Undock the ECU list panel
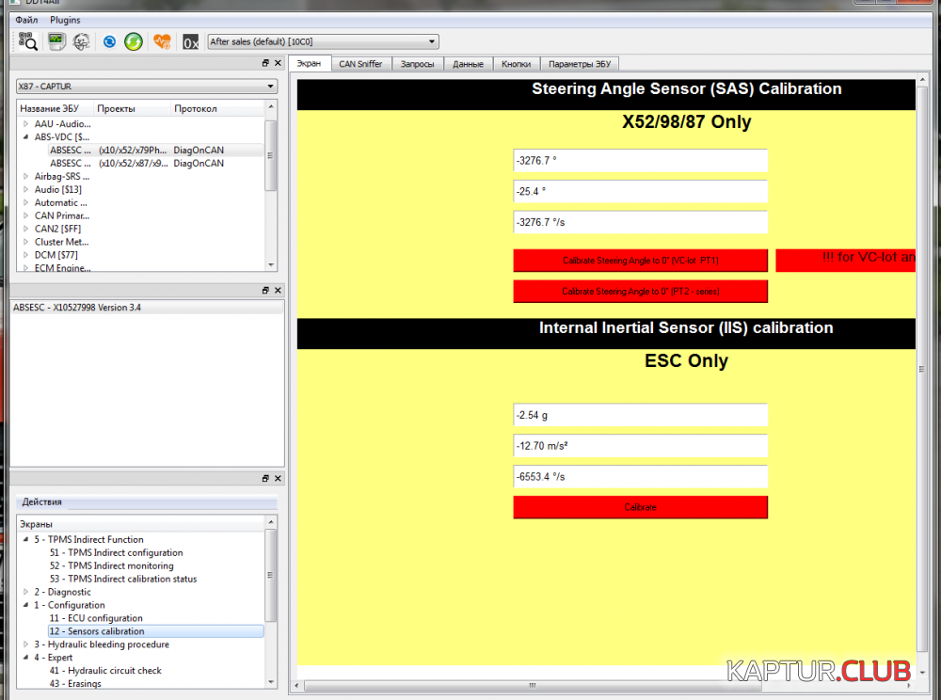Screen dimensions: 941x700 265,63
